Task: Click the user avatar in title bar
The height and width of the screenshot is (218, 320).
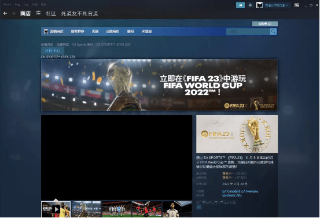Action: coord(259,5)
